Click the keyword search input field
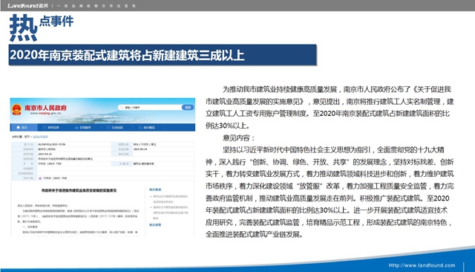This screenshot has height=272, width=475. 150,107
